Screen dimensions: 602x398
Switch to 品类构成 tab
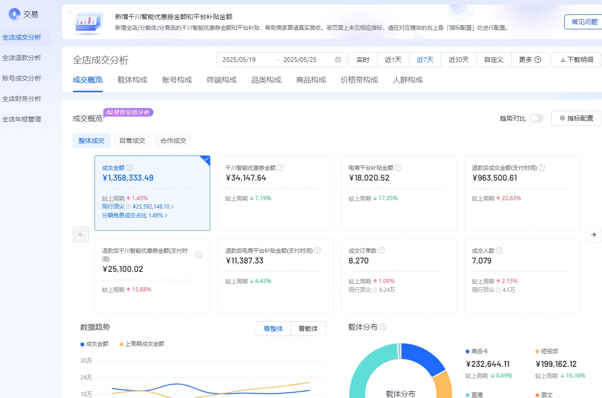[x=267, y=80]
